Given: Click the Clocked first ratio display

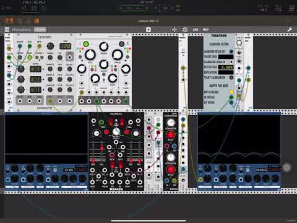Looking at the screenshot, I should 35,69.
